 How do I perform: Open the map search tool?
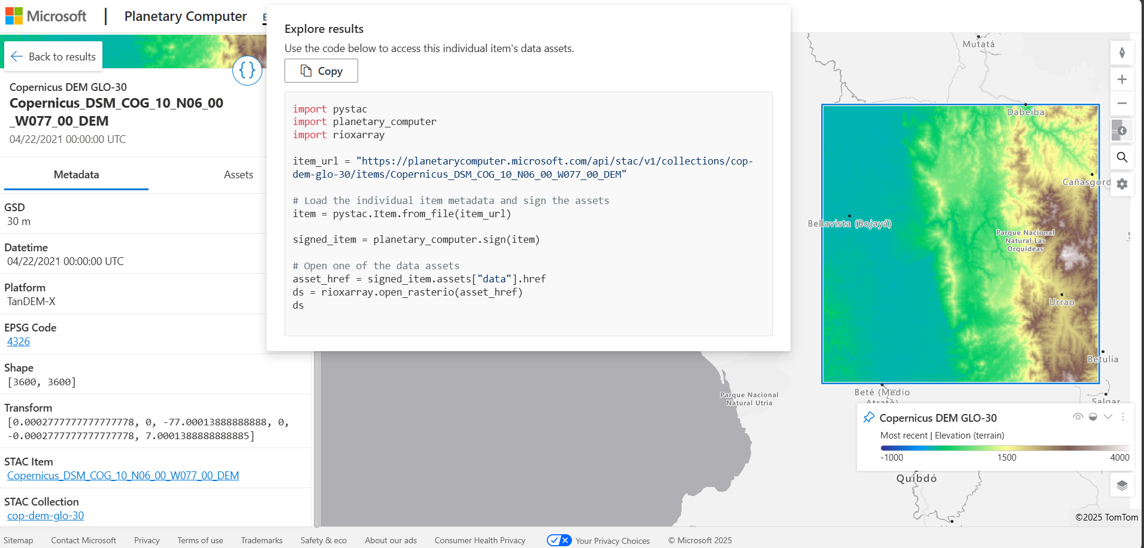[x=1122, y=157]
